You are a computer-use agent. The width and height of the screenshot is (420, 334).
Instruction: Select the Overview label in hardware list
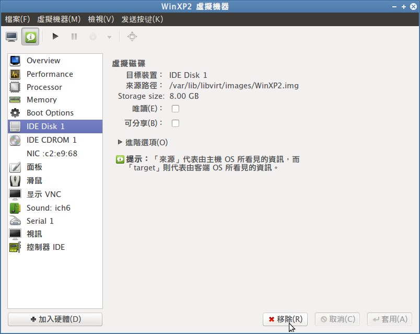(x=43, y=61)
